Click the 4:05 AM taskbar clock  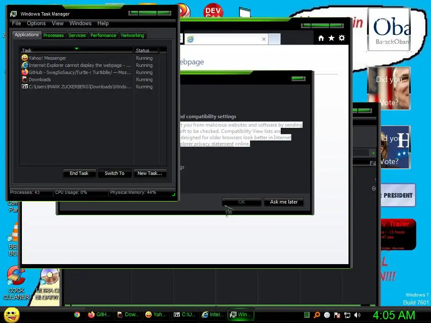pos(394,315)
